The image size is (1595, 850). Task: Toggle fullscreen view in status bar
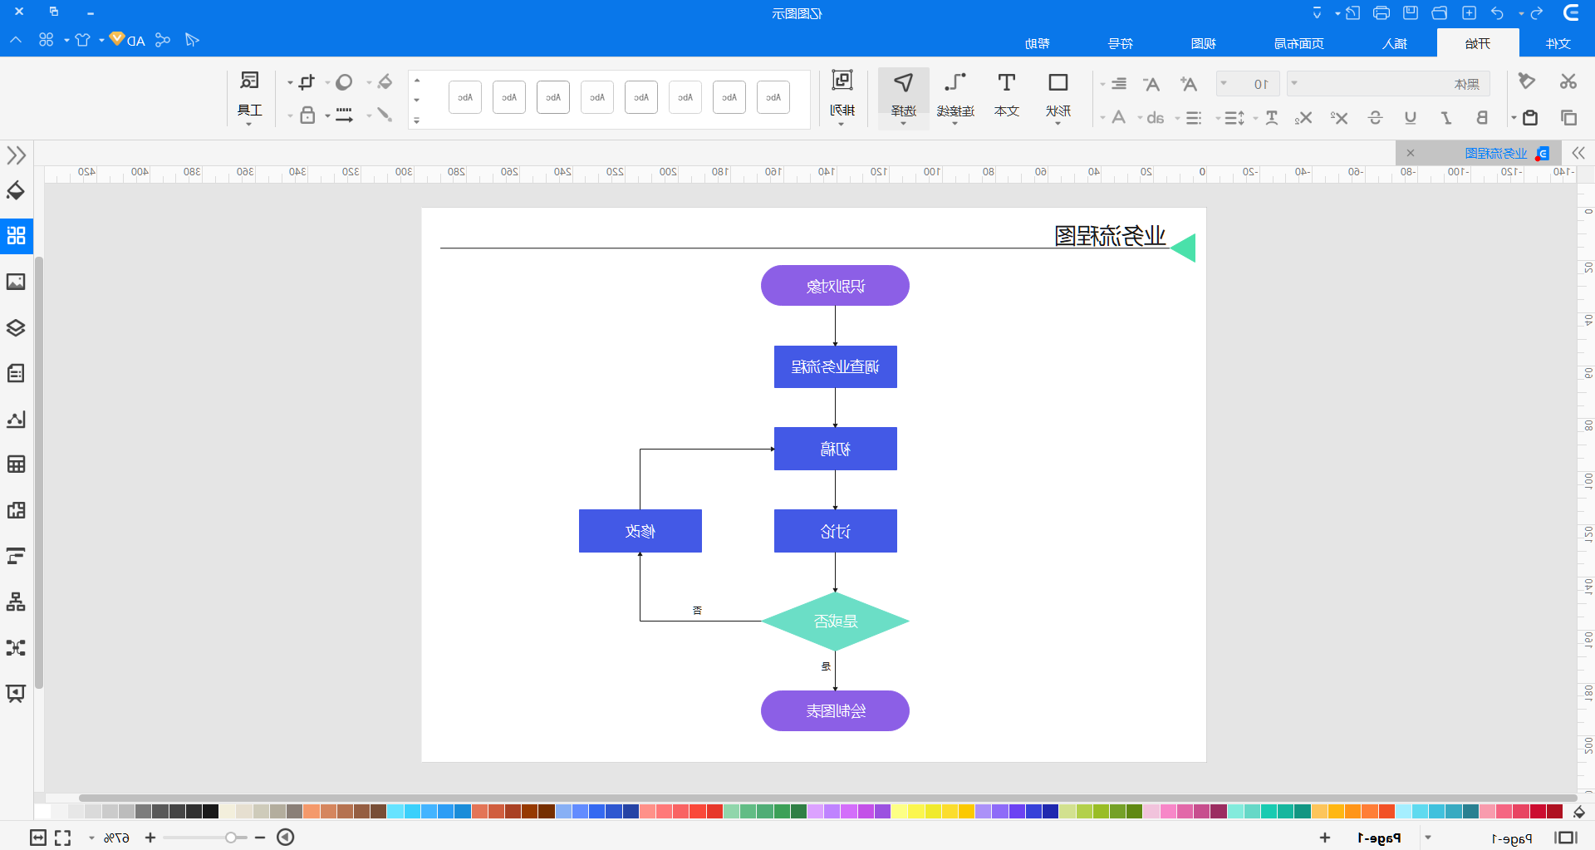point(62,838)
